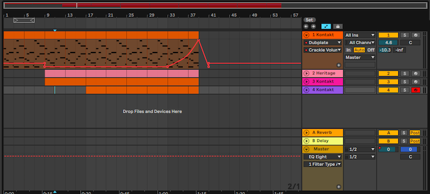Screen dimensions: 430x194
Task: Expand the 2 Heritage track
Action: click(x=306, y=73)
